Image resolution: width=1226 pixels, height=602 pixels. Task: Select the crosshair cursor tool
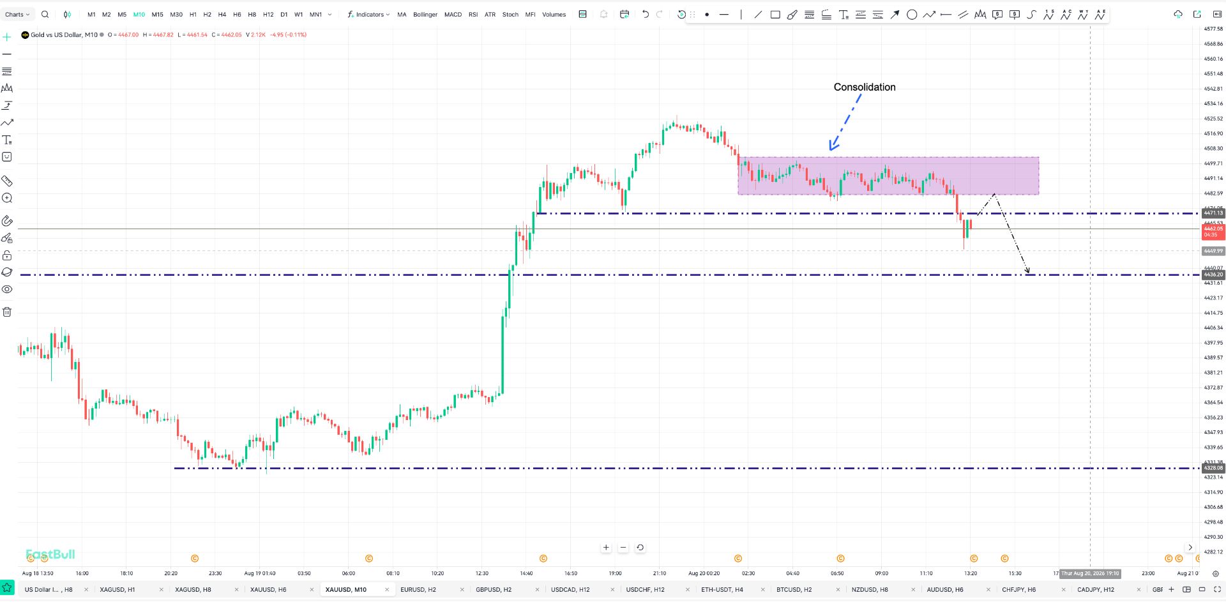point(7,37)
